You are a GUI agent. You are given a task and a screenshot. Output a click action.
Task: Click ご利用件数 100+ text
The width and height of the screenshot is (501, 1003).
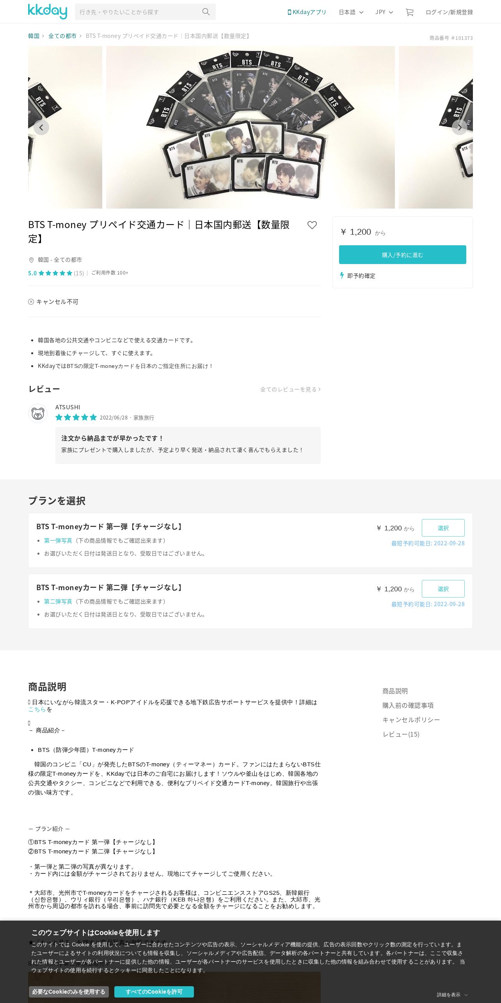(110, 273)
